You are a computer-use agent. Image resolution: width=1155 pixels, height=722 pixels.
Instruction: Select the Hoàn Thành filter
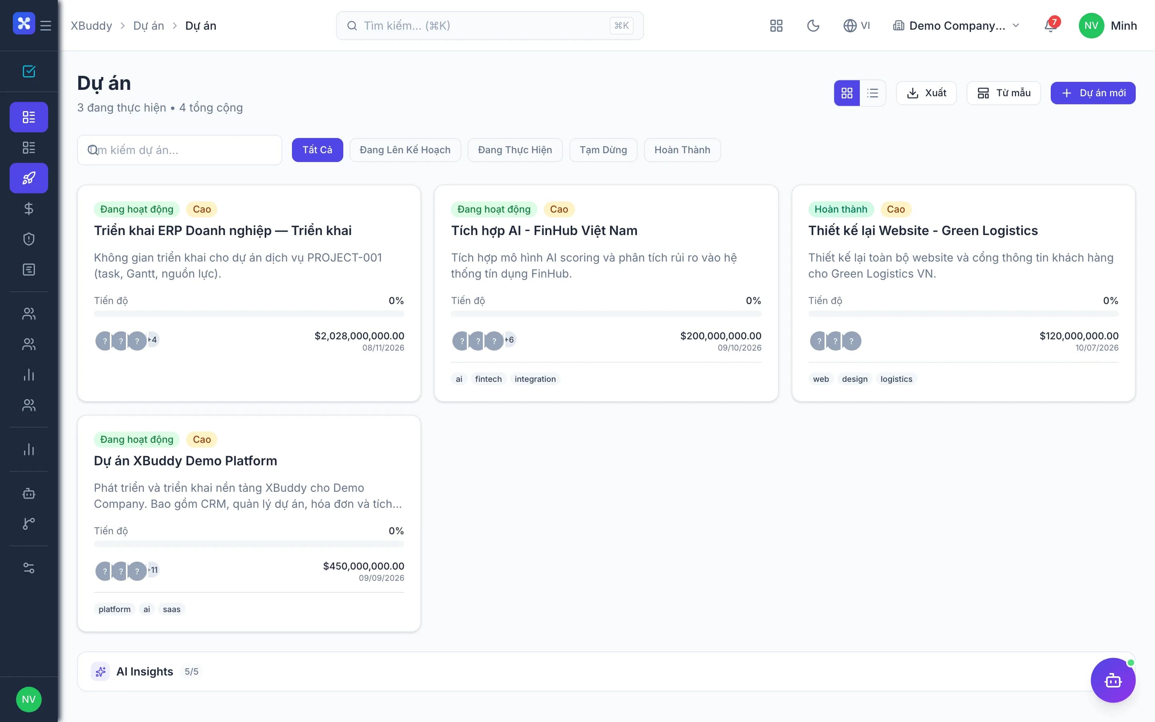682,150
